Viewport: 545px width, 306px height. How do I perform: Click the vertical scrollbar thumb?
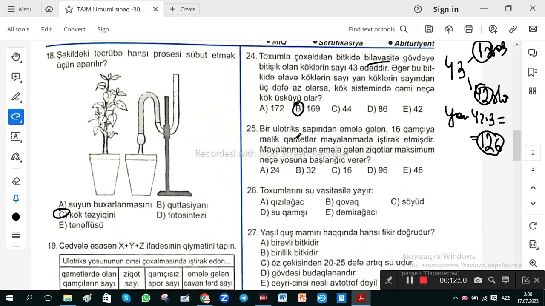[517, 145]
